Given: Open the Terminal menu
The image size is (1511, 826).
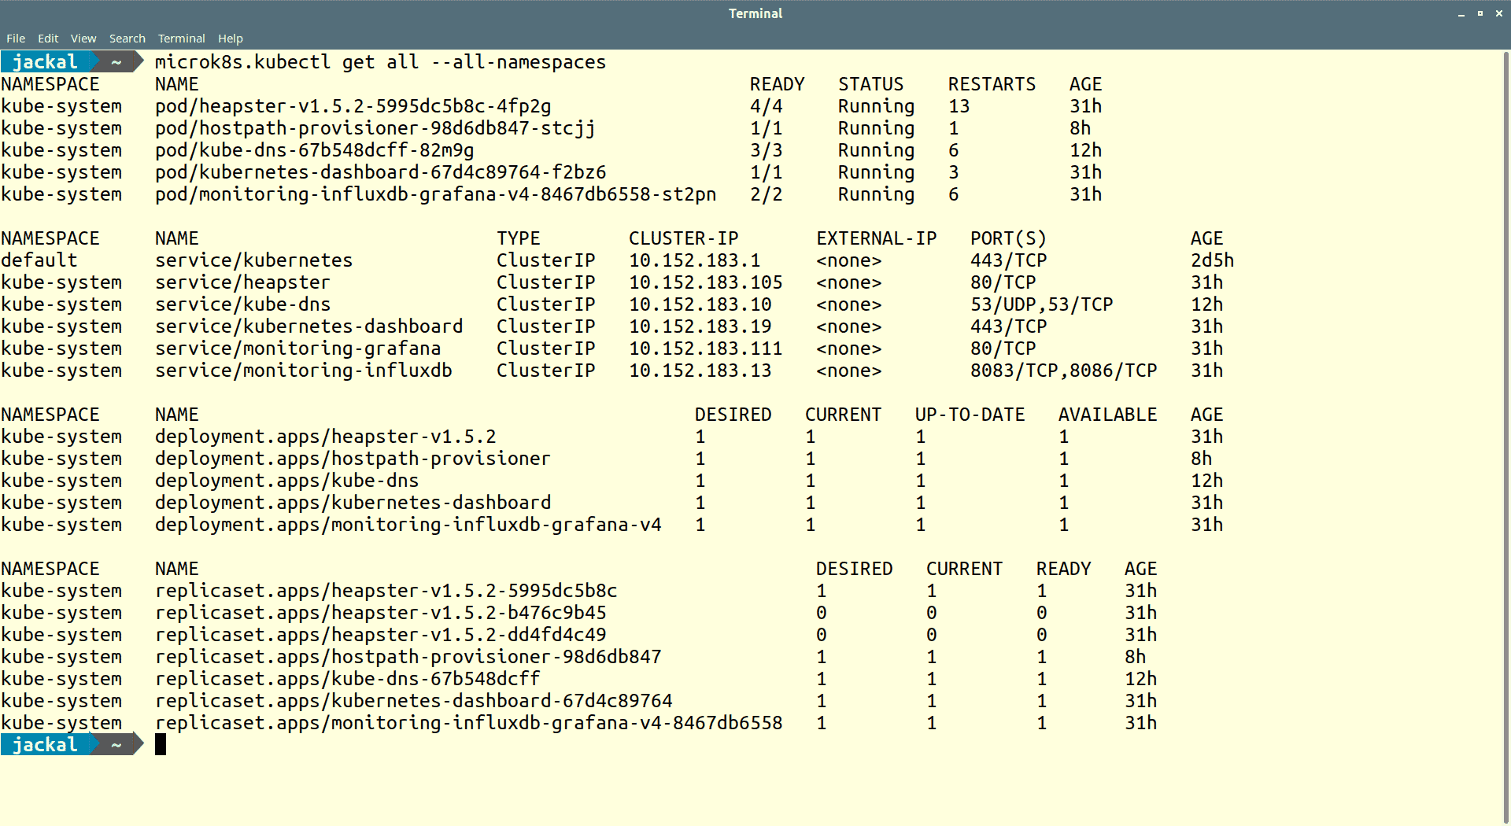Looking at the screenshot, I should (182, 39).
